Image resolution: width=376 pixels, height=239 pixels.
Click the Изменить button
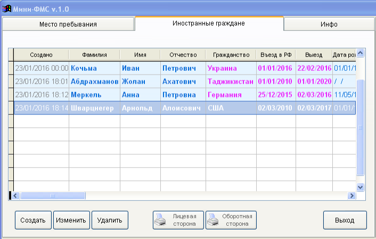[71, 220]
